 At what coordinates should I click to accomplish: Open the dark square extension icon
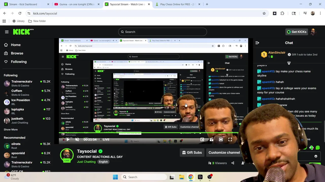point(274,13)
